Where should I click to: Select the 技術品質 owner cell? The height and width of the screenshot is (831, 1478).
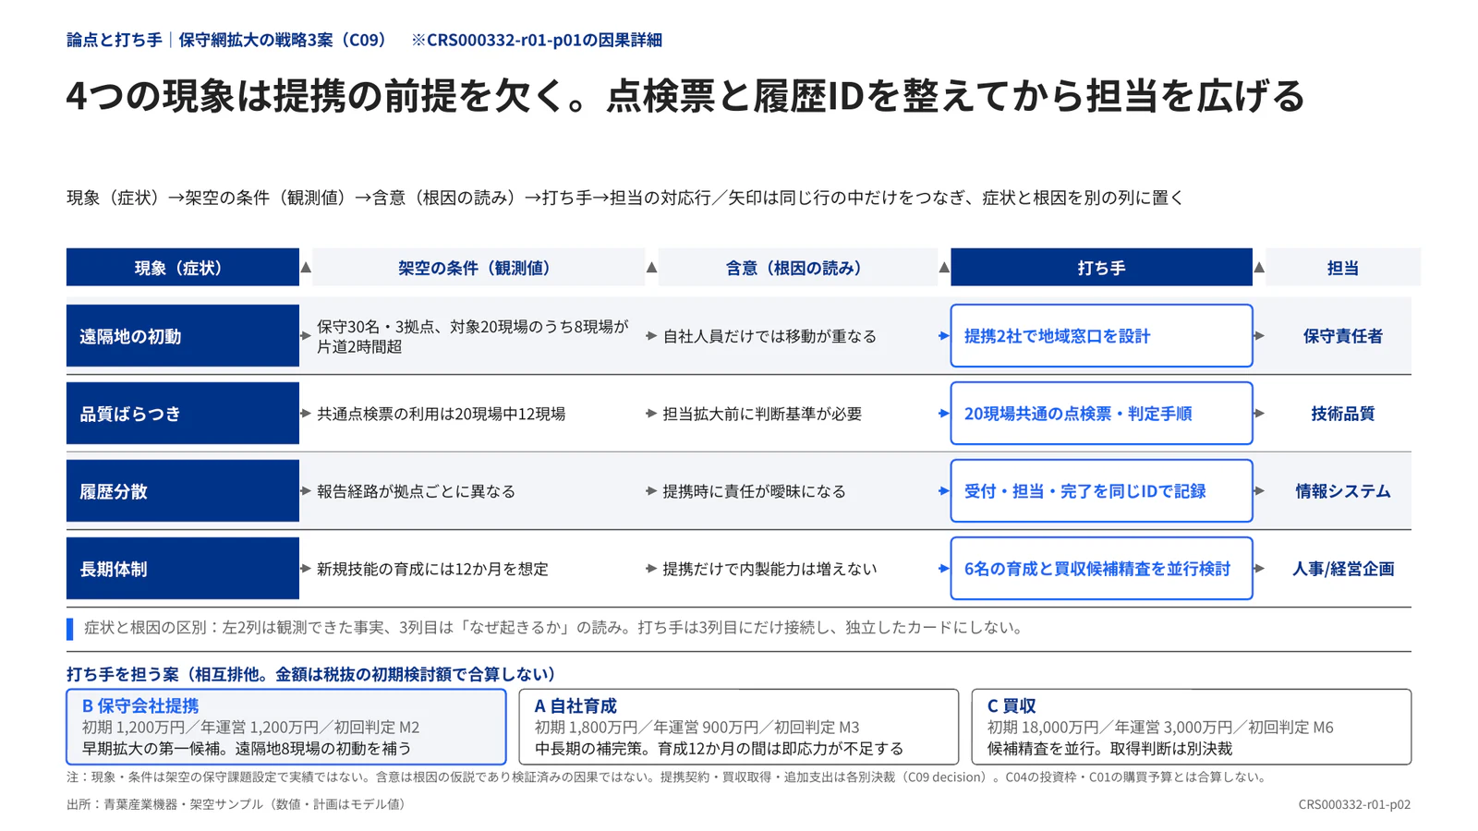tap(1342, 414)
